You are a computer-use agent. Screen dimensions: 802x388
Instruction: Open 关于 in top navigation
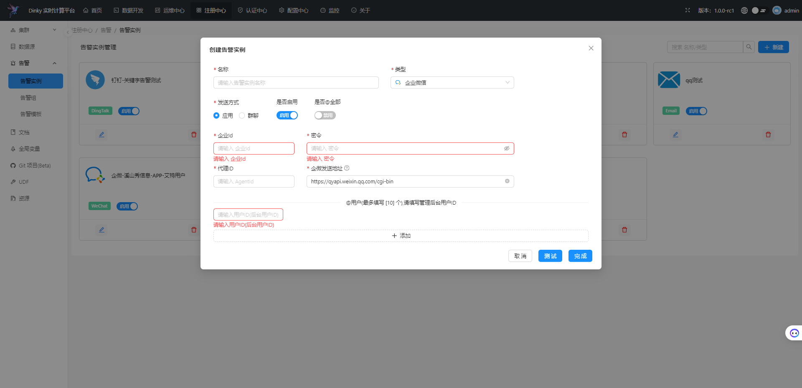361,10
